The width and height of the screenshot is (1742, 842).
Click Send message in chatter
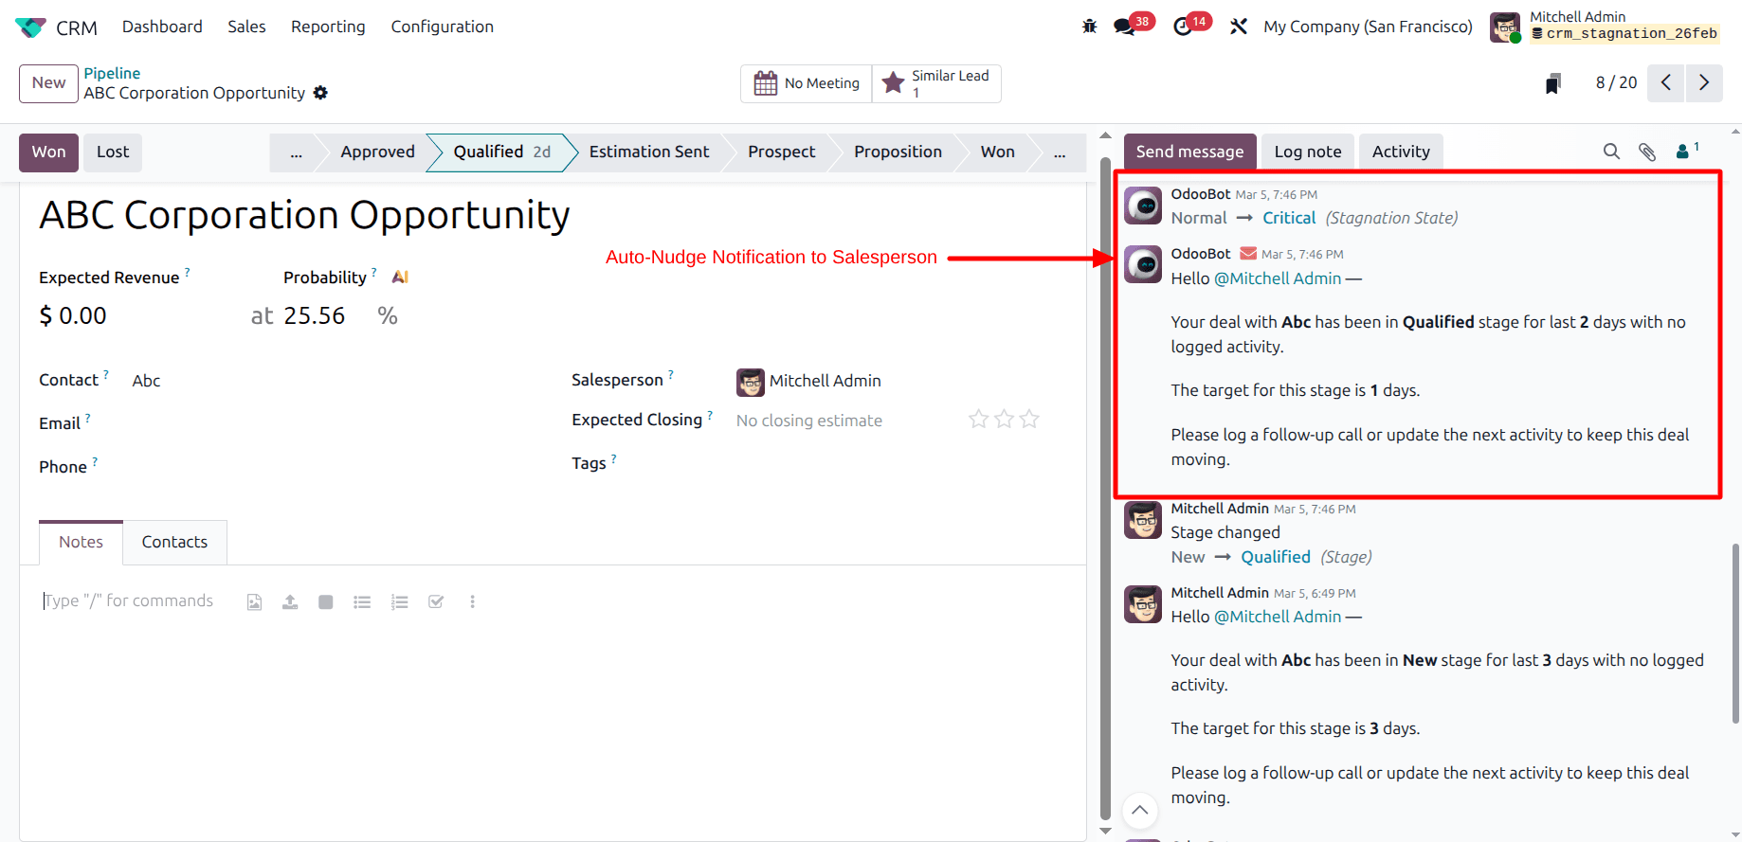[x=1189, y=152]
